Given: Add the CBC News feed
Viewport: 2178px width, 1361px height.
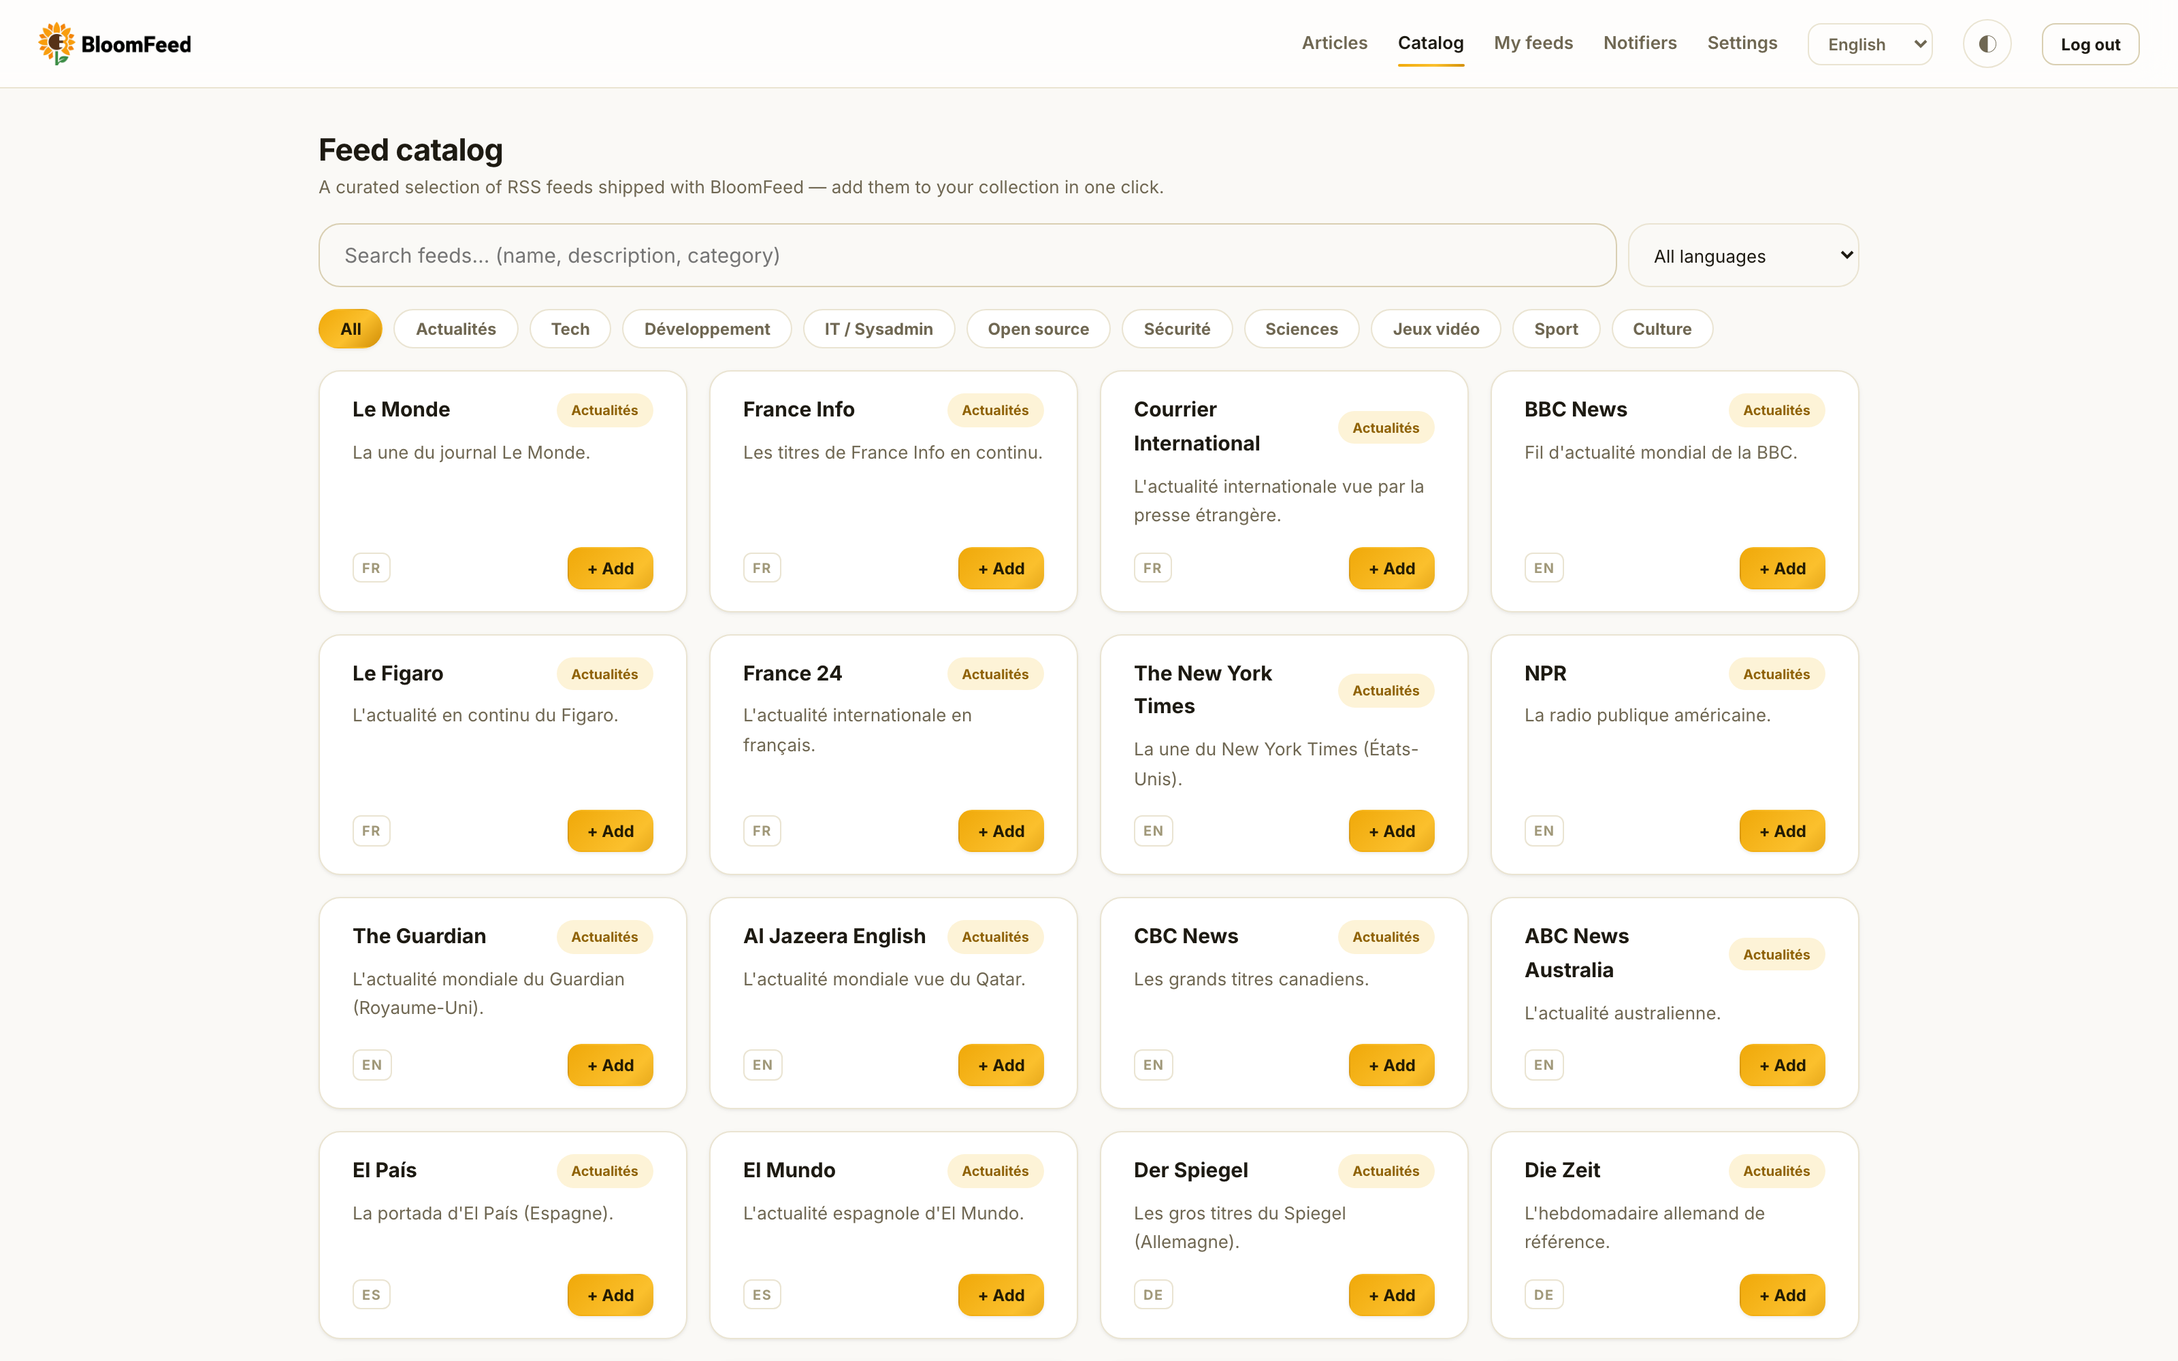Looking at the screenshot, I should pyautogui.click(x=1391, y=1065).
